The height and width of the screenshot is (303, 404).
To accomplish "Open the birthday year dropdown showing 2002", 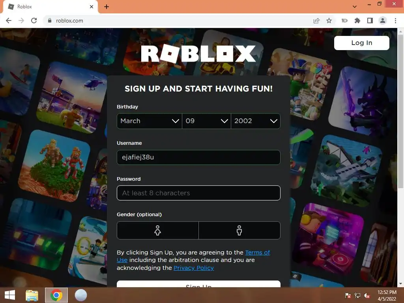I will 256,121.
